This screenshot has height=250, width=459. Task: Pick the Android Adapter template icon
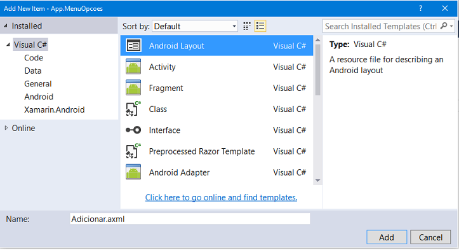[x=133, y=172]
